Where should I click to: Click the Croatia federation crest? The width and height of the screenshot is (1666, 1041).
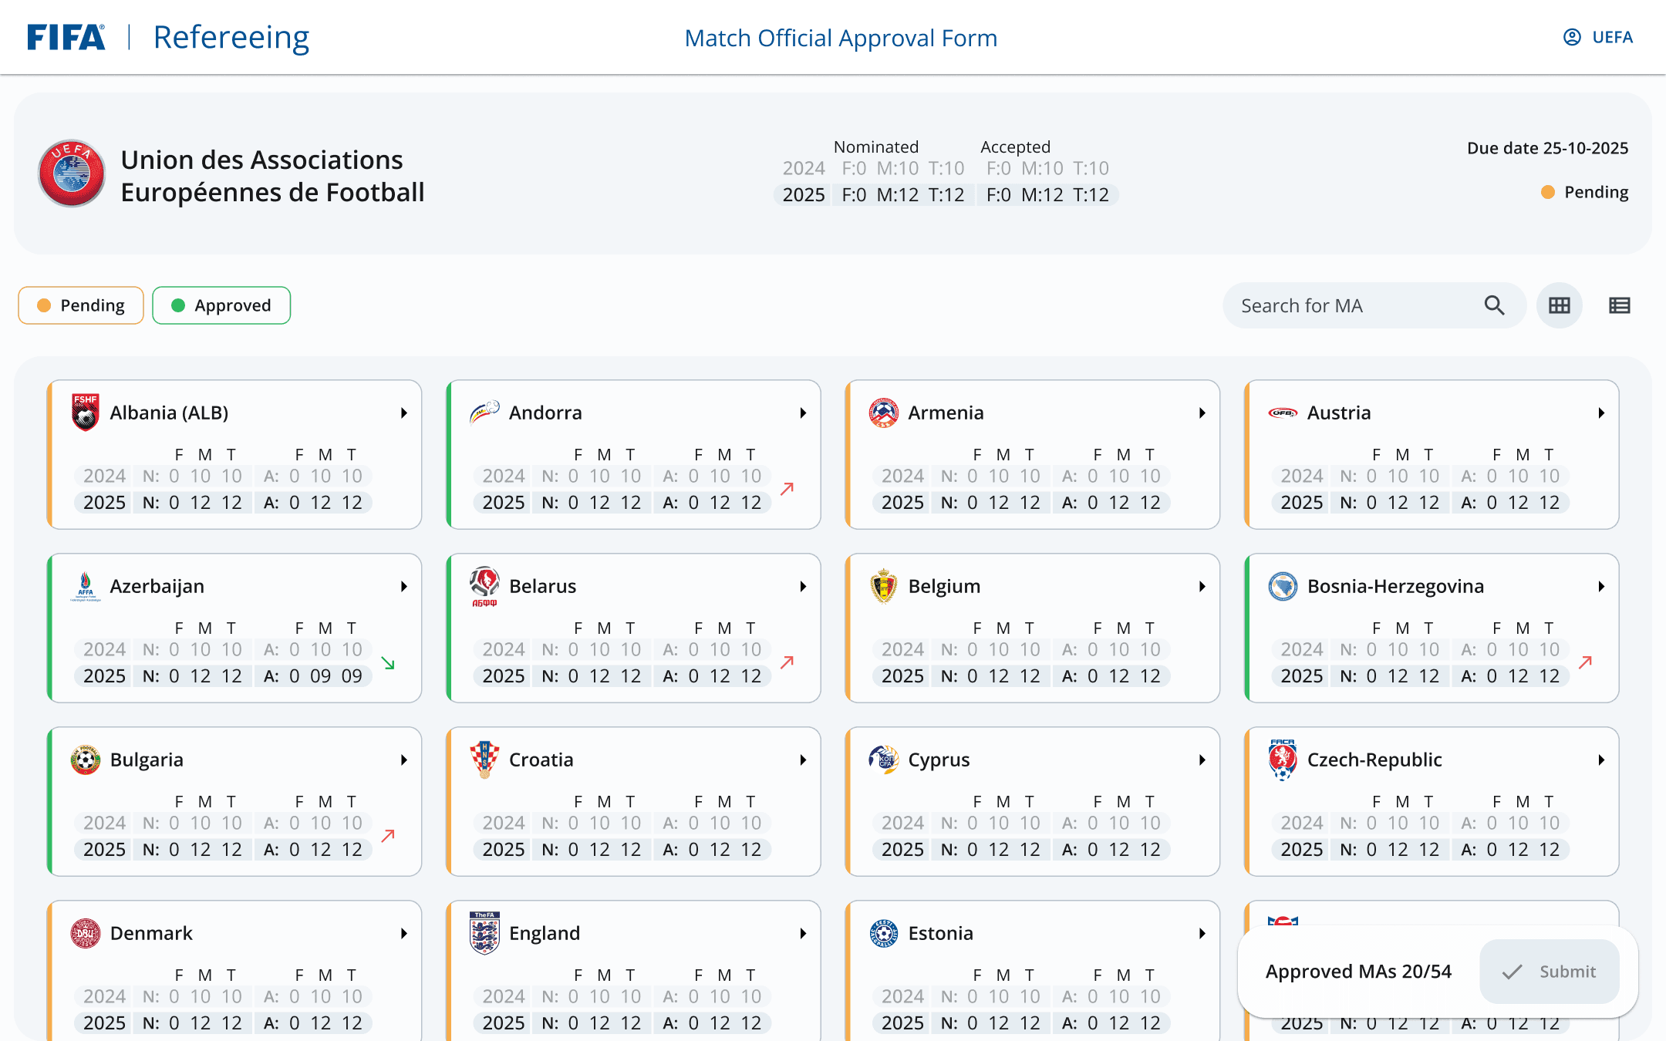(484, 760)
